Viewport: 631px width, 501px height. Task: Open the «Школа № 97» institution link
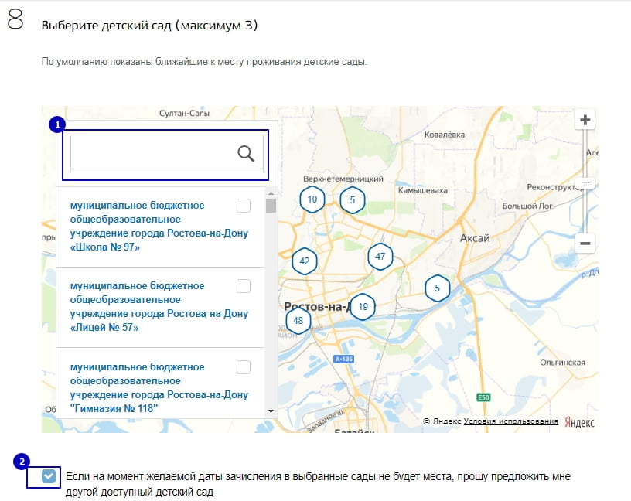(x=159, y=227)
